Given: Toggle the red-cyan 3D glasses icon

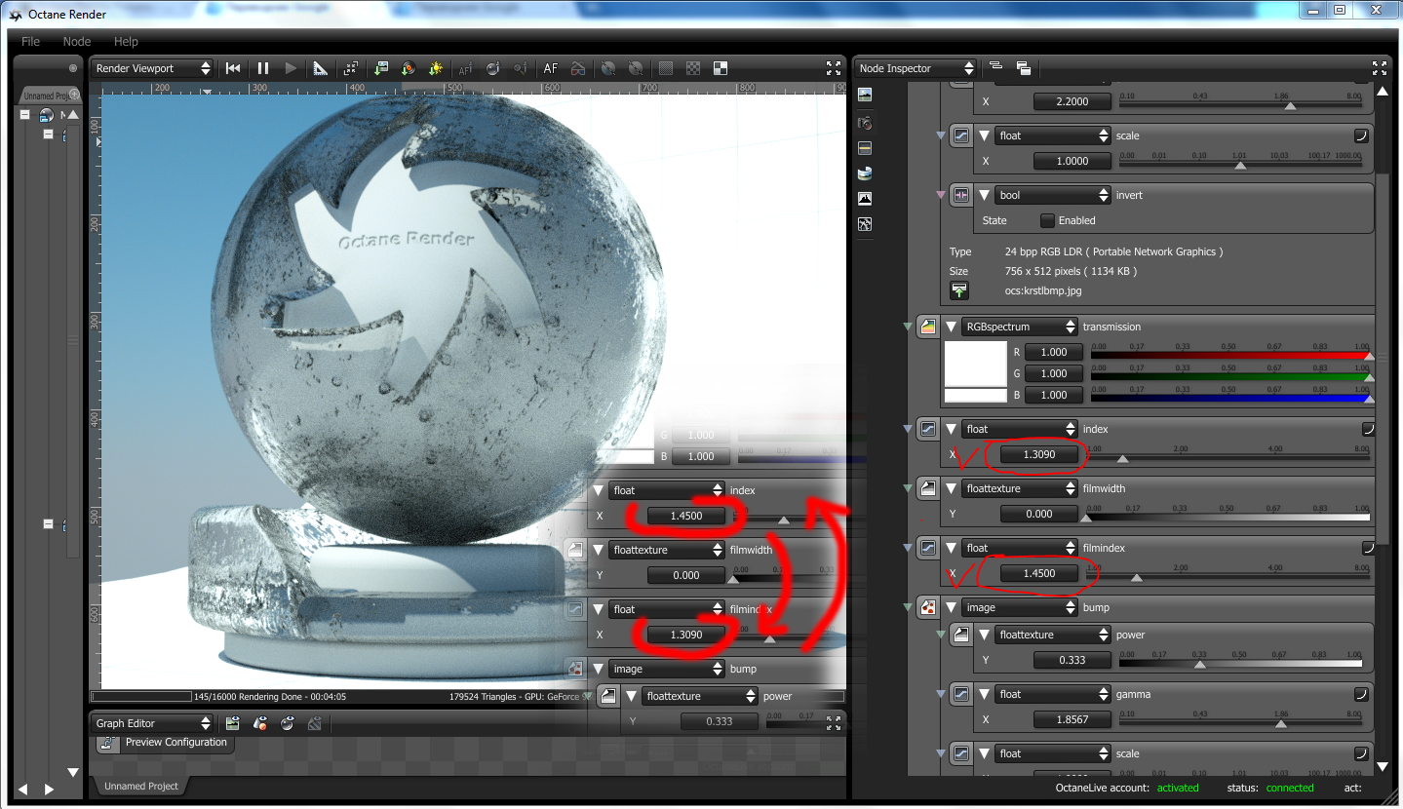Looking at the screenshot, I should point(578,68).
